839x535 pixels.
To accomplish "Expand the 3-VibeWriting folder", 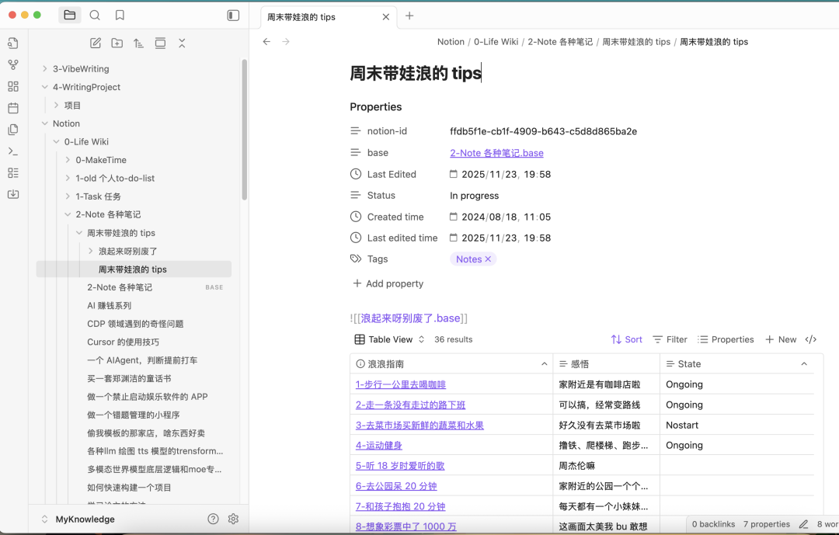I will tap(45, 69).
